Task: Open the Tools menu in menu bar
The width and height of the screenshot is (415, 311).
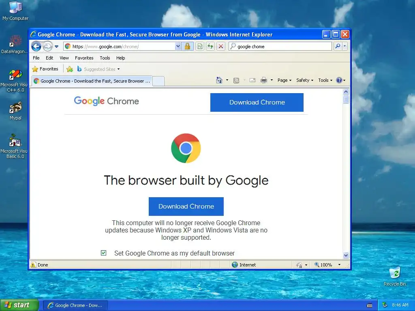Action: coord(105,58)
